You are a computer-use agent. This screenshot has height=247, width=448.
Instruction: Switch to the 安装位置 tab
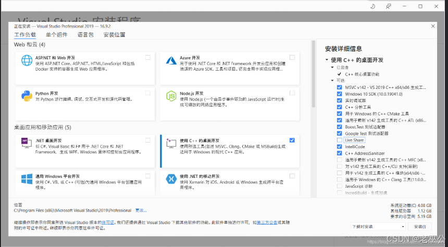click(114, 35)
